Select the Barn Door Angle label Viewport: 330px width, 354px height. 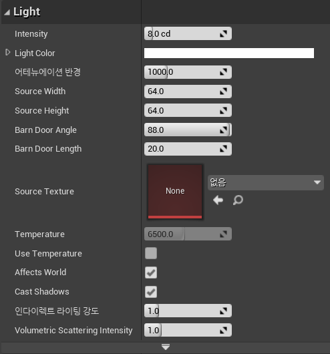click(x=45, y=130)
